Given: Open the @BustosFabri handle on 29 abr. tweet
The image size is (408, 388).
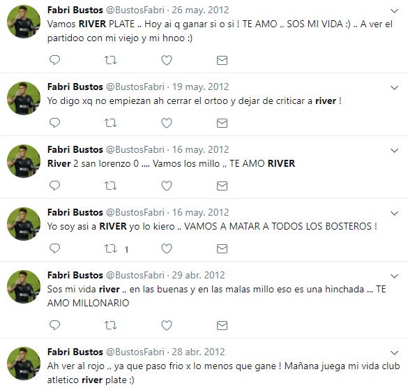Looking at the screenshot, I should (x=135, y=275).
